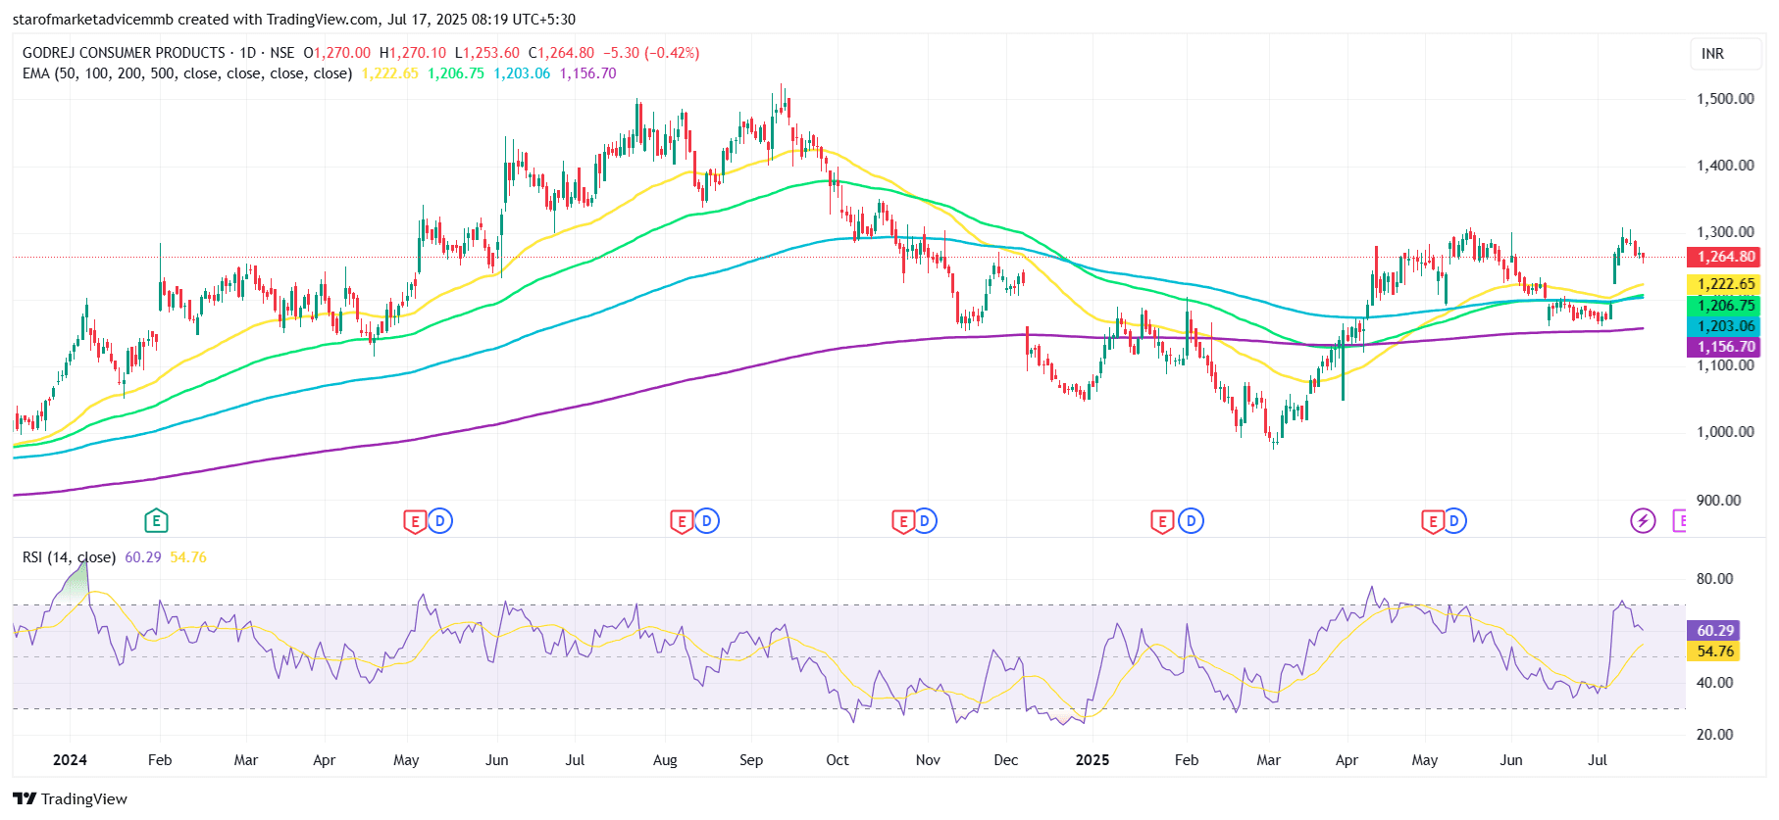This screenshot has height=820, width=1779.
Task: Click the green 1,206.75 tag on the price axis
Action: 1723,306
